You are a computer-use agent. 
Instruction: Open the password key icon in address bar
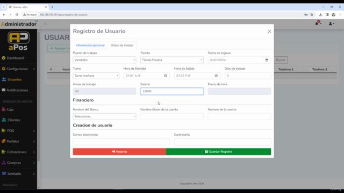pos(306,14)
